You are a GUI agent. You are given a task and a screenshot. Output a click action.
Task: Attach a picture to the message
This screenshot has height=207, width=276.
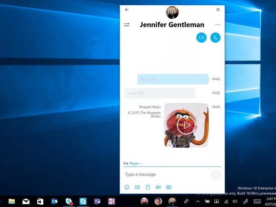(x=137, y=187)
